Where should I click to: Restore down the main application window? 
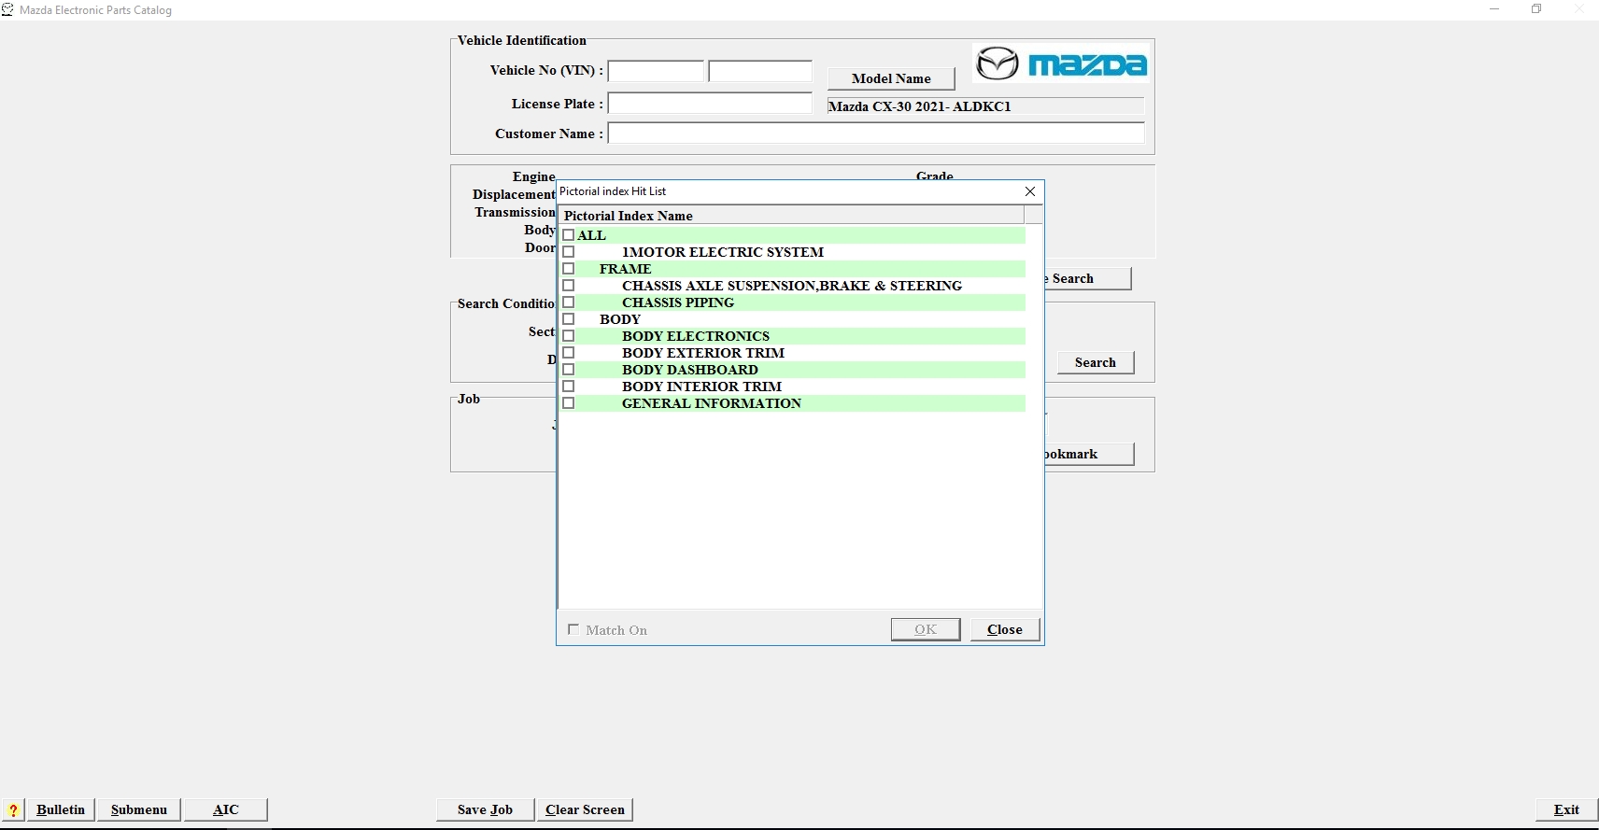tap(1536, 9)
